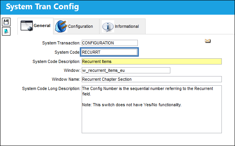Image resolution: width=235 pixels, height=146 pixels.
Task: Click the Window Name field
Action: [x=152, y=79]
